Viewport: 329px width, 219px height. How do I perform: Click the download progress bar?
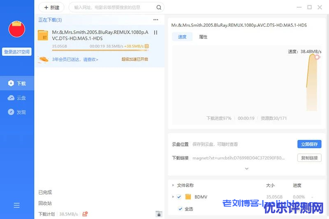[100, 51]
